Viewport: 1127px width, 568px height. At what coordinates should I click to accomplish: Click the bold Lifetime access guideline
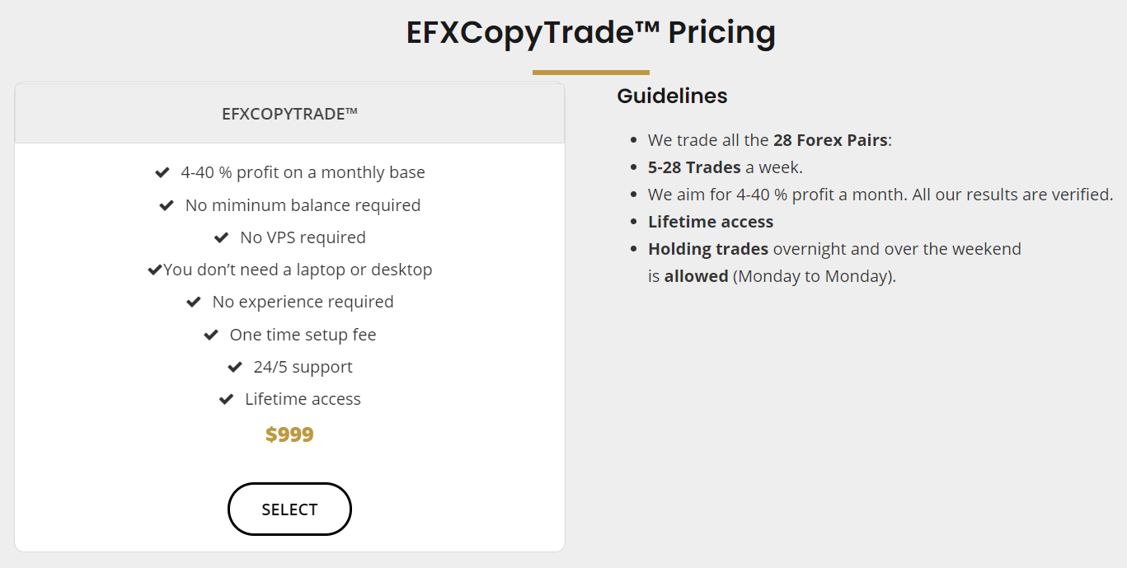(x=711, y=222)
